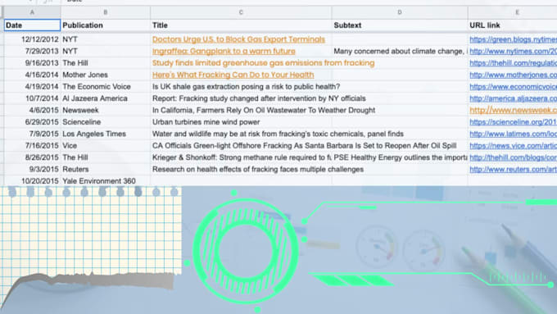Select the Publication header cell

point(106,25)
